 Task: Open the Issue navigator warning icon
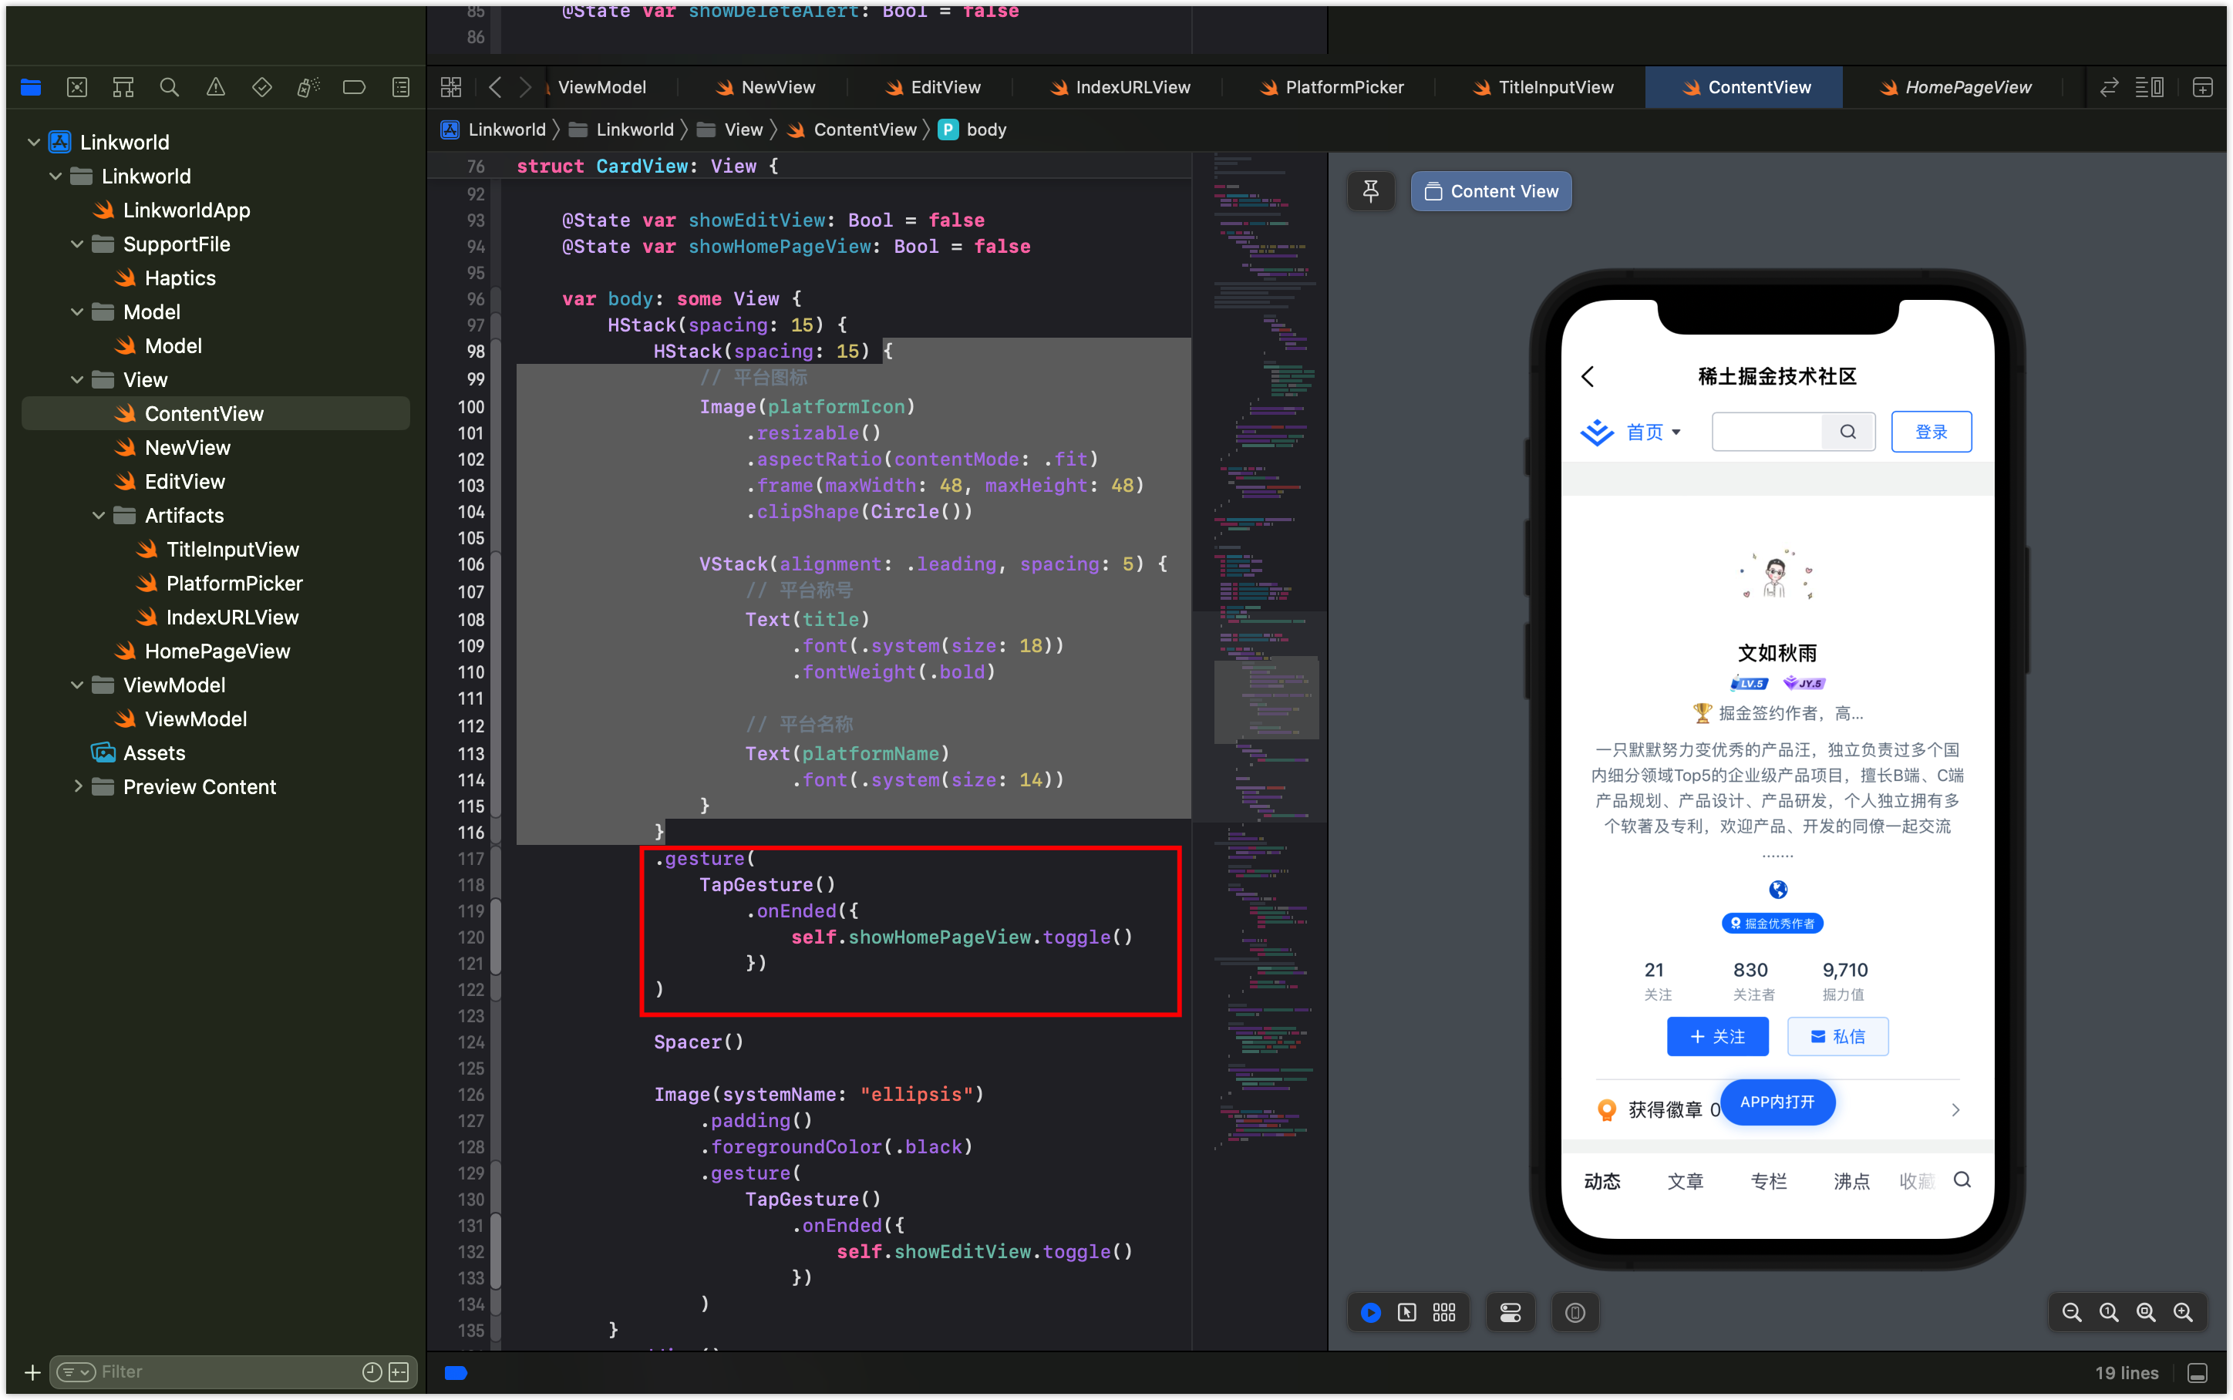215,87
